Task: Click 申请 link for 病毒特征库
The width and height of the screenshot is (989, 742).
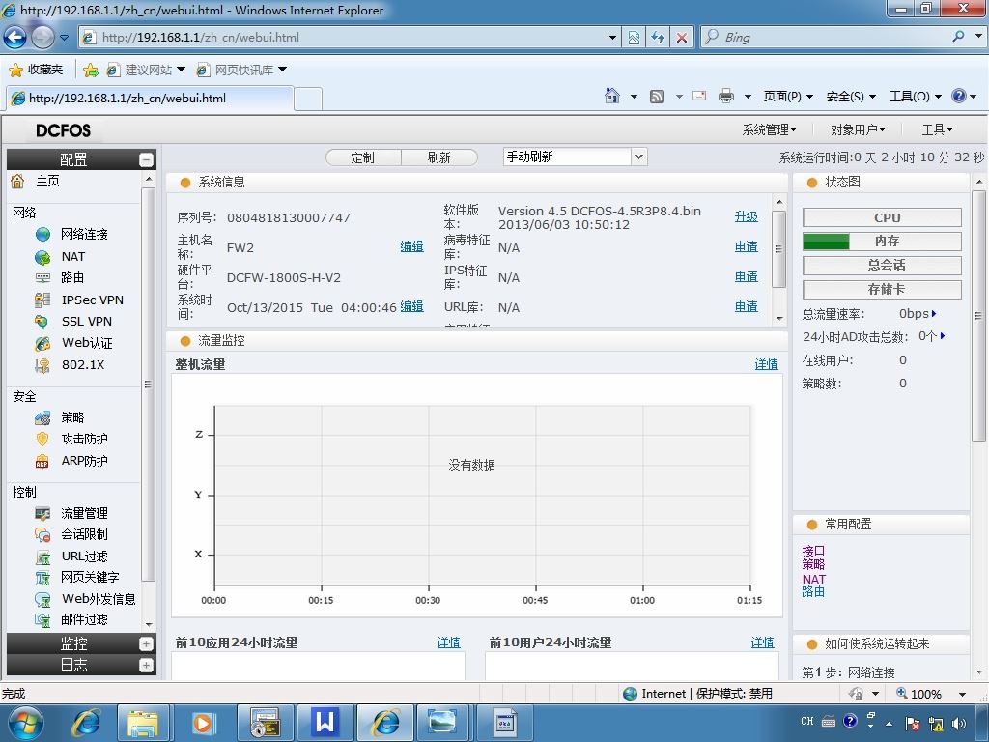Action: 747,246
